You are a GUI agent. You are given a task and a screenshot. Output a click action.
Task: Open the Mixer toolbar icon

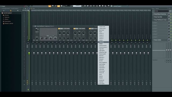click(x=94, y=6)
